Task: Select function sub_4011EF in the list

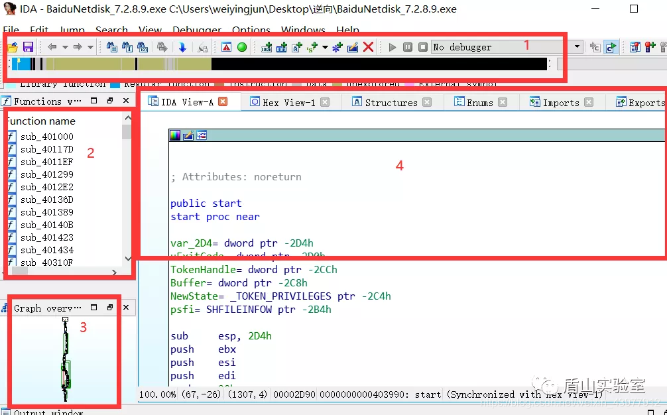Action: tap(47, 162)
